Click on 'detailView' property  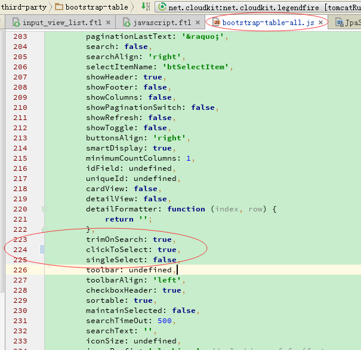(110, 199)
